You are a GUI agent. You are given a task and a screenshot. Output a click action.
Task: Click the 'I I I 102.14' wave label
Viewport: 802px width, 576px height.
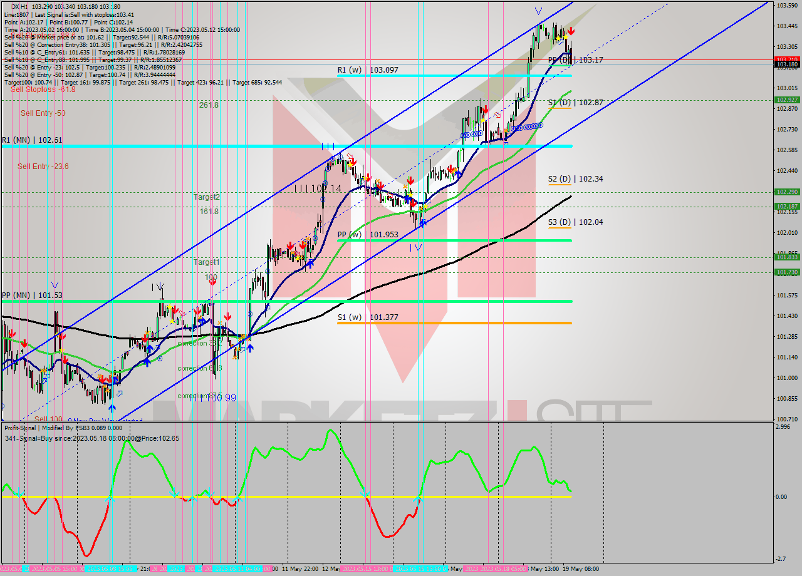pos(318,188)
